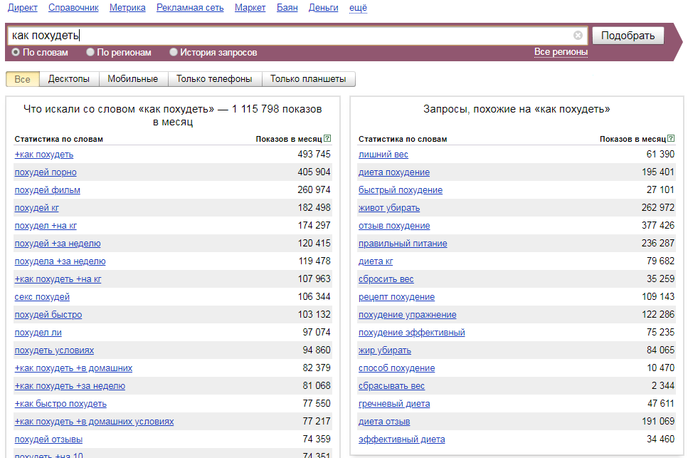
Task: Open the отзыв похудение similar query
Action: pyautogui.click(x=394, y=226)
